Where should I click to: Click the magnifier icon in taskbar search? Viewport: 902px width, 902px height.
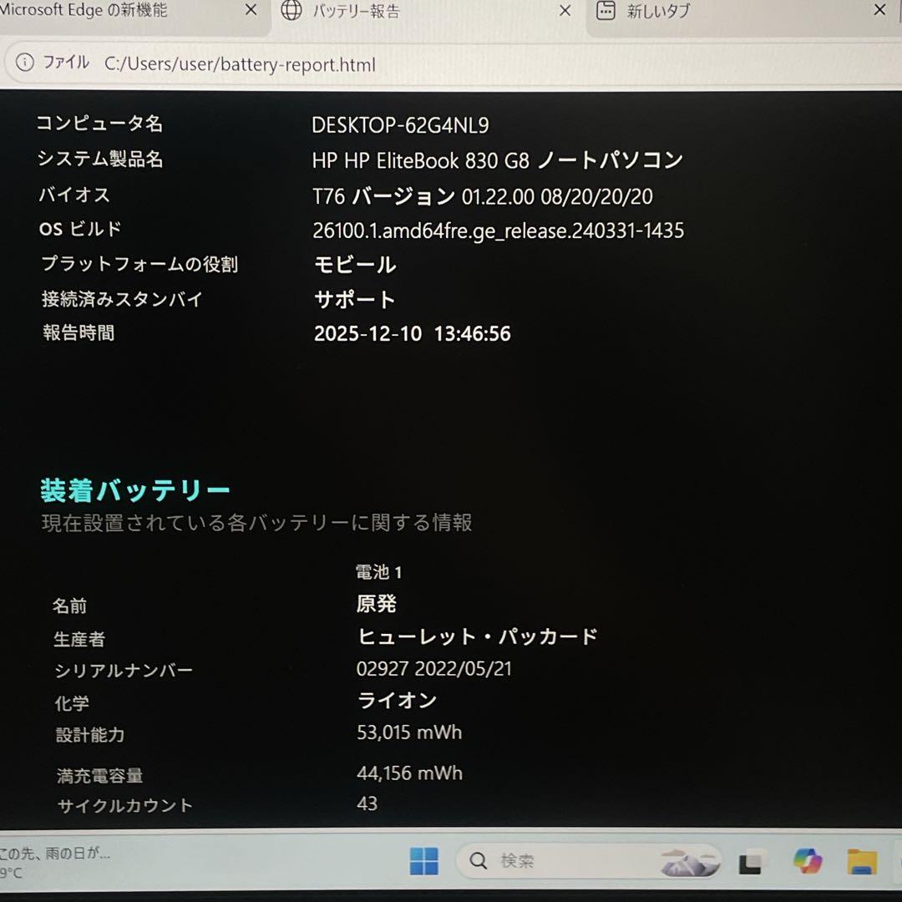coord(479,860)
